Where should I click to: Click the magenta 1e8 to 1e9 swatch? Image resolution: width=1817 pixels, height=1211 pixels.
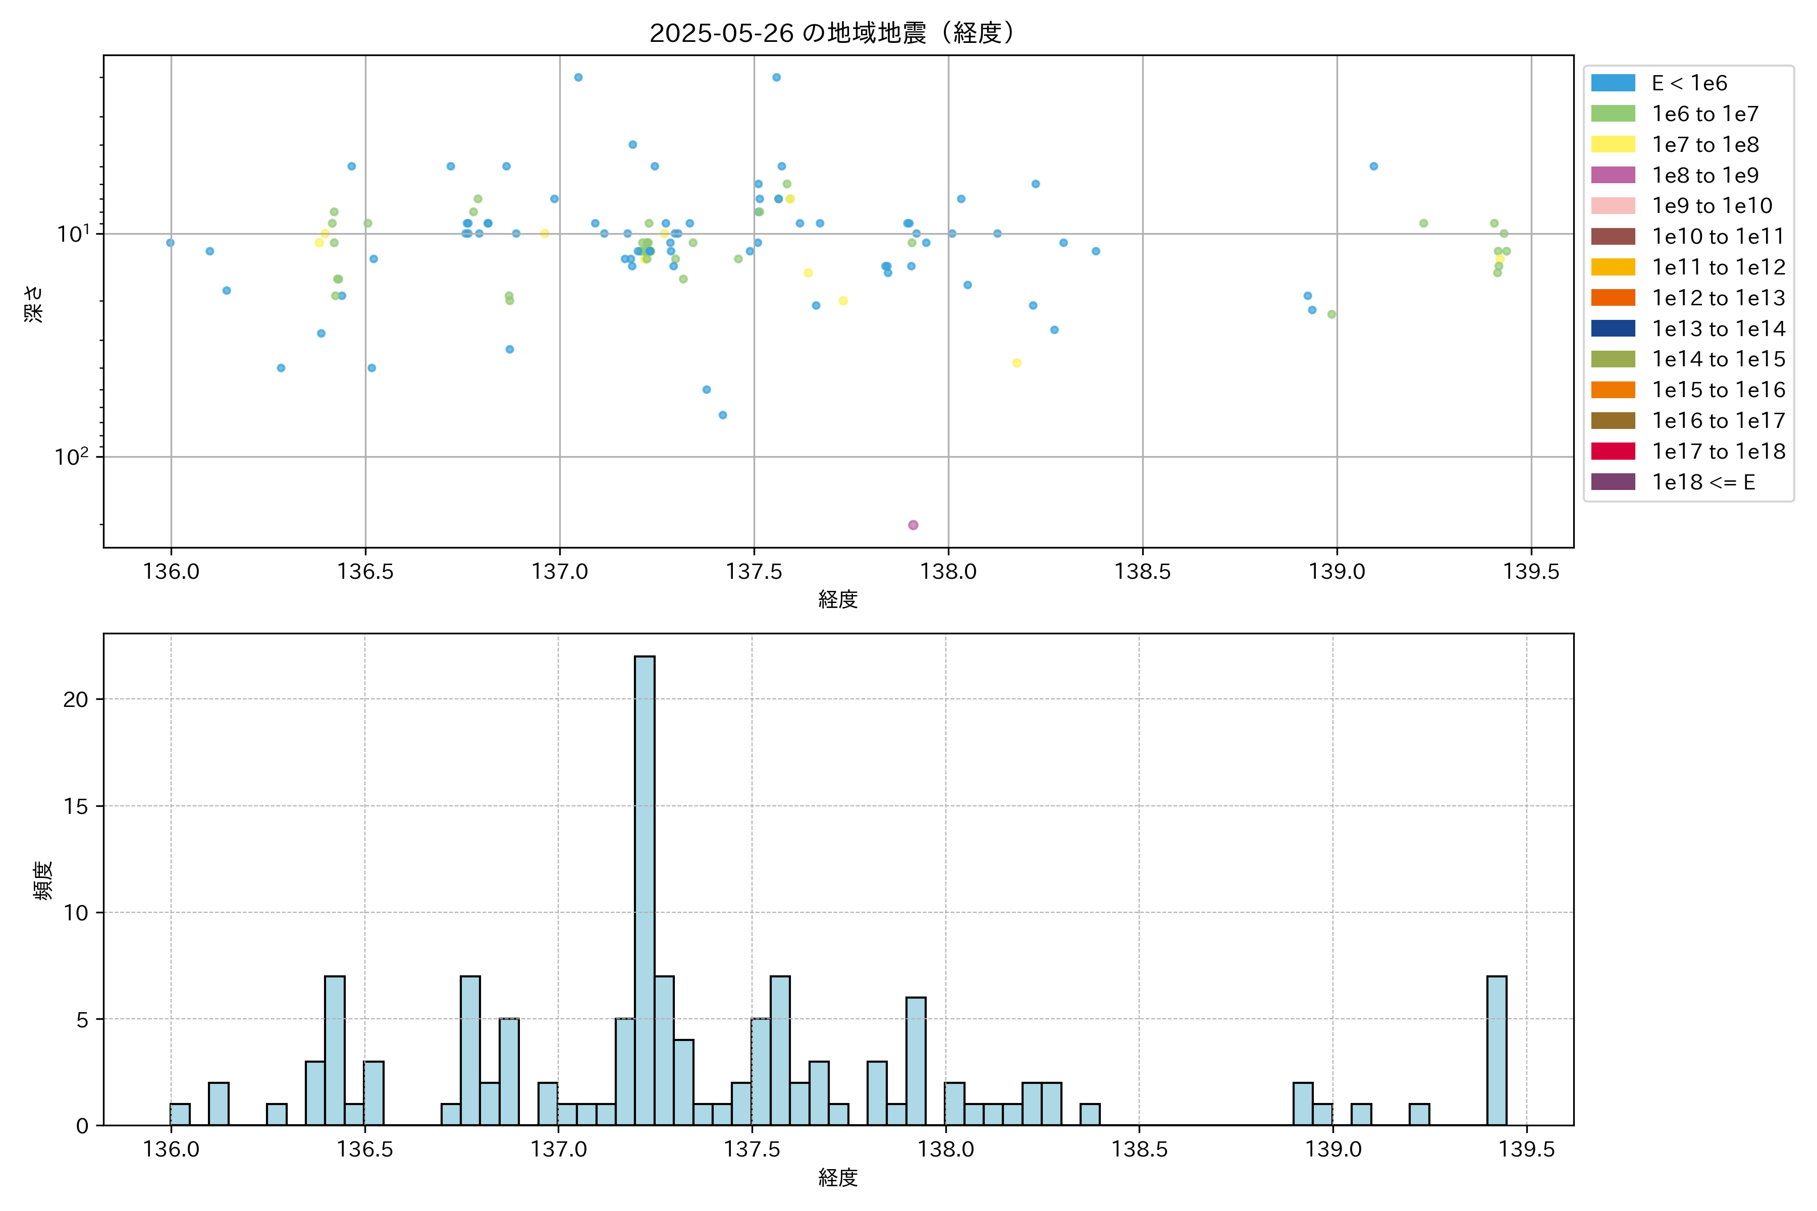pos(1613,175)
